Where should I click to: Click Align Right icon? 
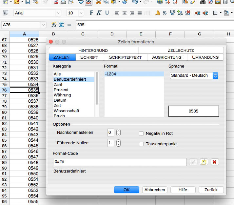(132, 13)
